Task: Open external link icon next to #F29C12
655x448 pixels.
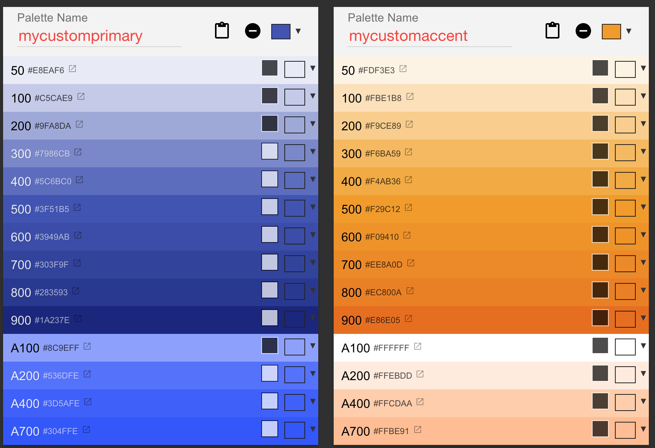Action: (408, 208)
